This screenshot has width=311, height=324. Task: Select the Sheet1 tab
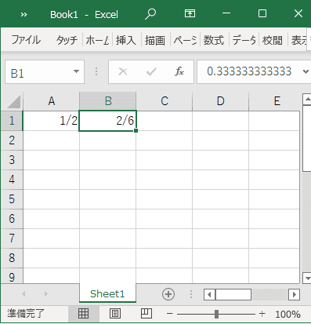pos(107,294)
